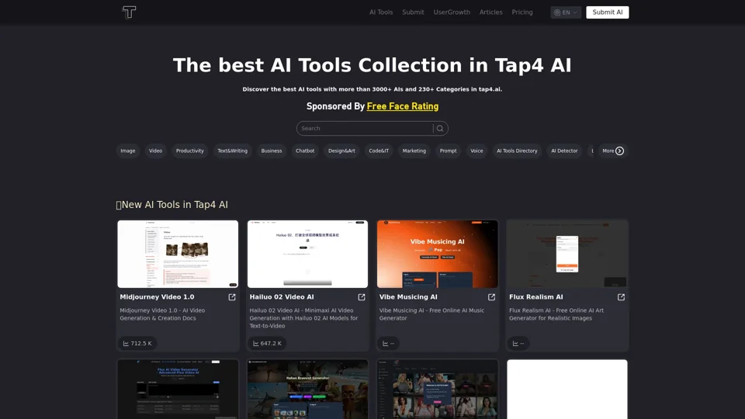
Task: Follow the Free Face Rating sponsor link
Action: (x=403, y=106)
